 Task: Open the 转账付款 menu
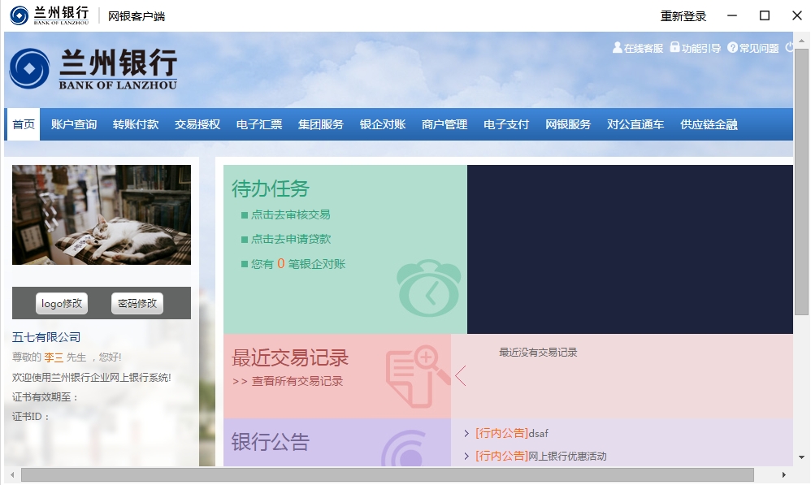tap(136, 124)
